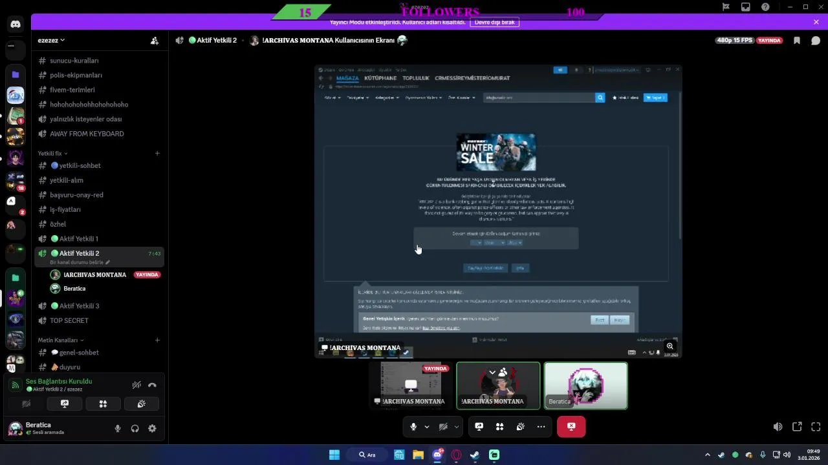Click invite members icon beside ezezez
This screenshot has height=465, width=828.
pos(155,40)
